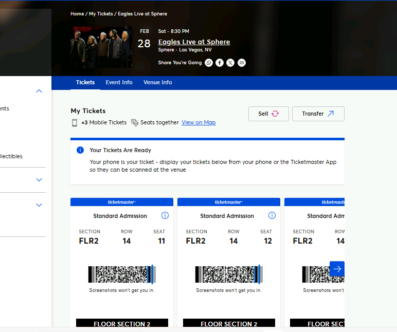The width and height of the screenshot is (397, 332).
Task: Go to My Tickets breadcrumb
Action: coord(101,14)
